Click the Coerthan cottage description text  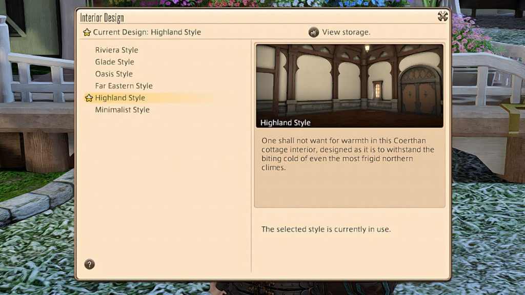point(348,154)
